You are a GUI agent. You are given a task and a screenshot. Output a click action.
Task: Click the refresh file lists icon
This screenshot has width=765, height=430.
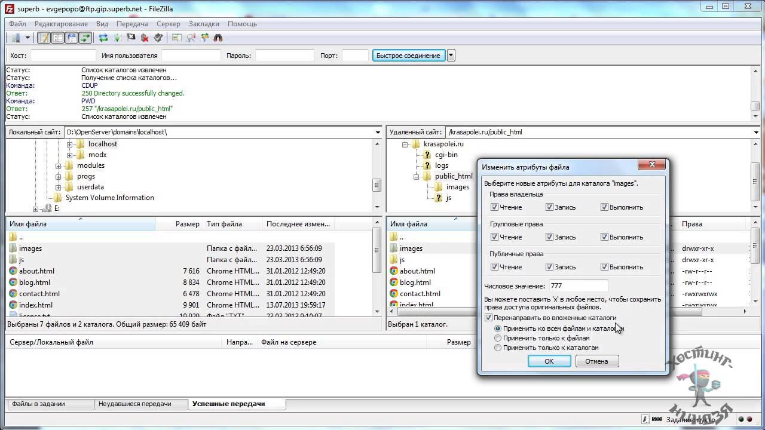[103, 38]
